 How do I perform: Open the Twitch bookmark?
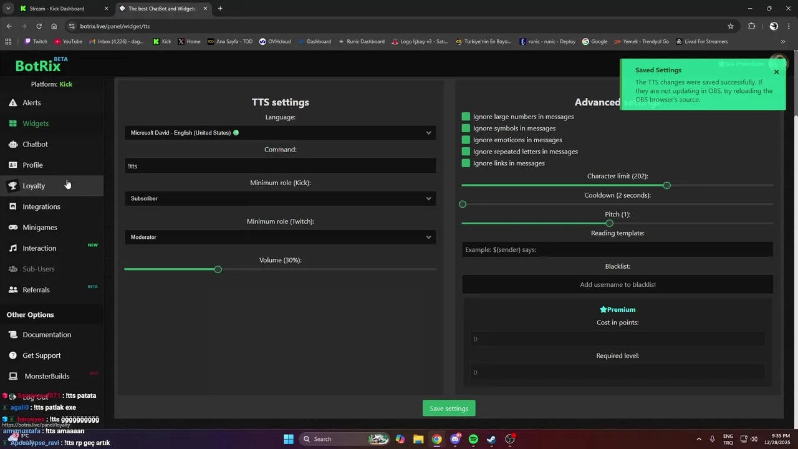[x=36, y=42]
